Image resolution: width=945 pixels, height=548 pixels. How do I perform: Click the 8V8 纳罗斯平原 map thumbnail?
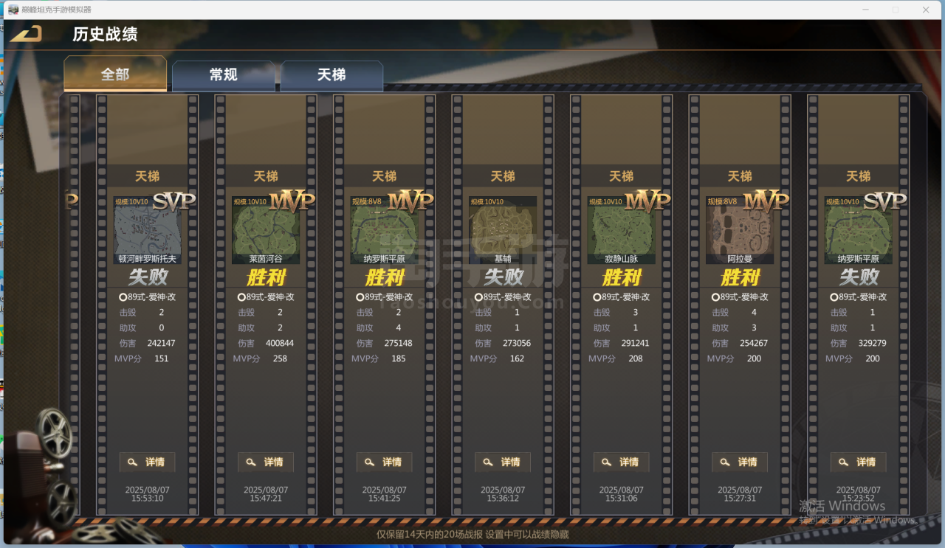point(385,230)
